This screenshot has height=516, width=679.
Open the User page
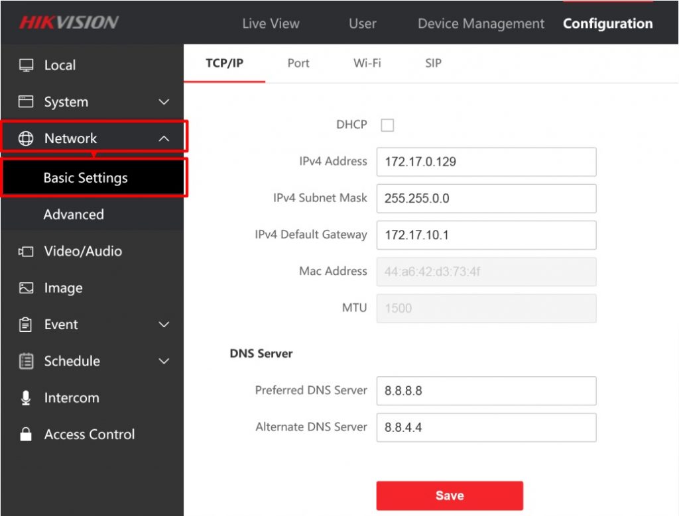click(x=363, y=23)
